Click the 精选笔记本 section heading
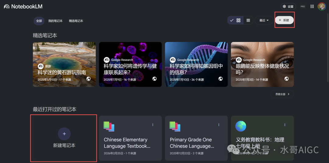Screen dimensions: 329x163 [45, 35]
